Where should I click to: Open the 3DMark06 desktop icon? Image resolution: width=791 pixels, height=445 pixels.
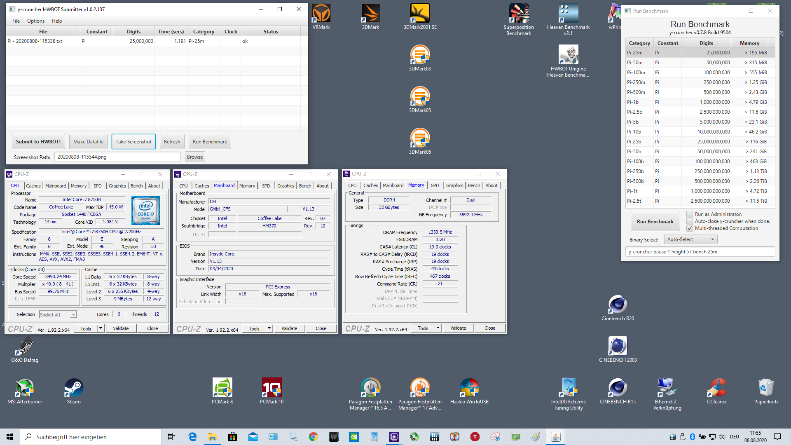pyautogui.click(x=420, y=141)
